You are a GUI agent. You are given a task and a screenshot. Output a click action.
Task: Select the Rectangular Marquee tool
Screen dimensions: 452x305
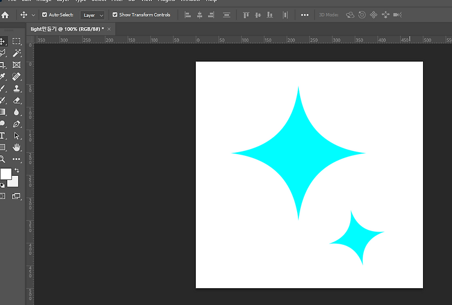[x=16, y=41]
